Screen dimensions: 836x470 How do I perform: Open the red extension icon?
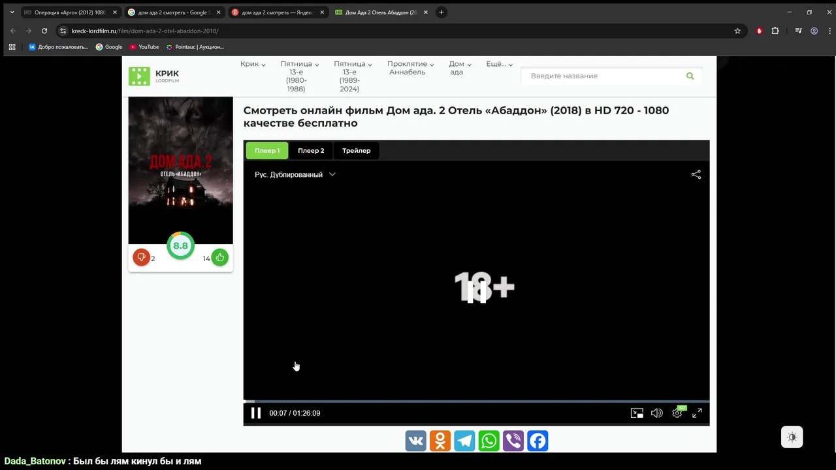pos(759,31)
